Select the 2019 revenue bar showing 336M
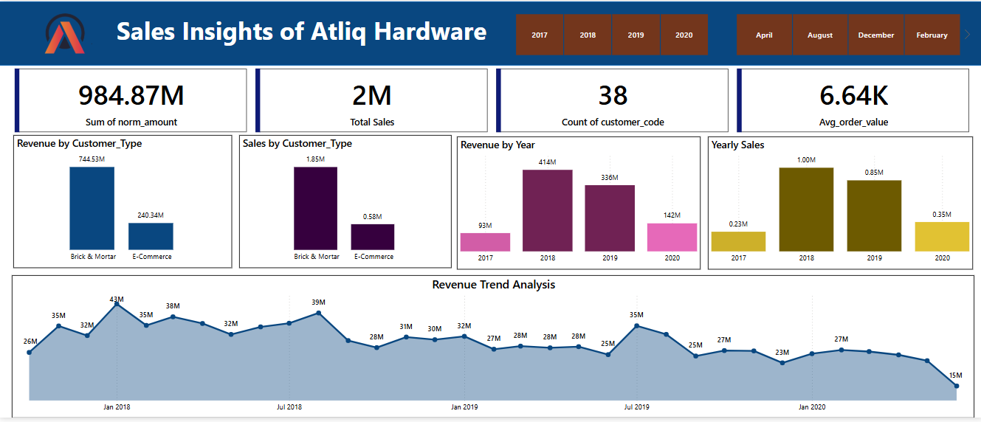Image resolution: width=981 pixels, height=422 pixels. coord(610,218)
